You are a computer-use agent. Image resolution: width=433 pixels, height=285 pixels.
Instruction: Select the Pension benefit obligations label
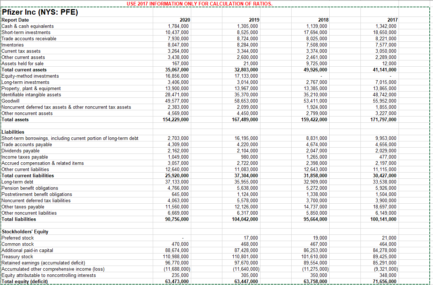click(x=30, y=188)
